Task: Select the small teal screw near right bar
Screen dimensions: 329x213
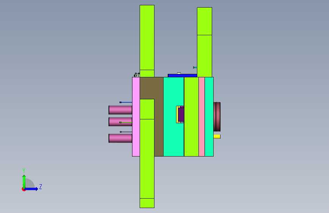Action: click(195, 67)
